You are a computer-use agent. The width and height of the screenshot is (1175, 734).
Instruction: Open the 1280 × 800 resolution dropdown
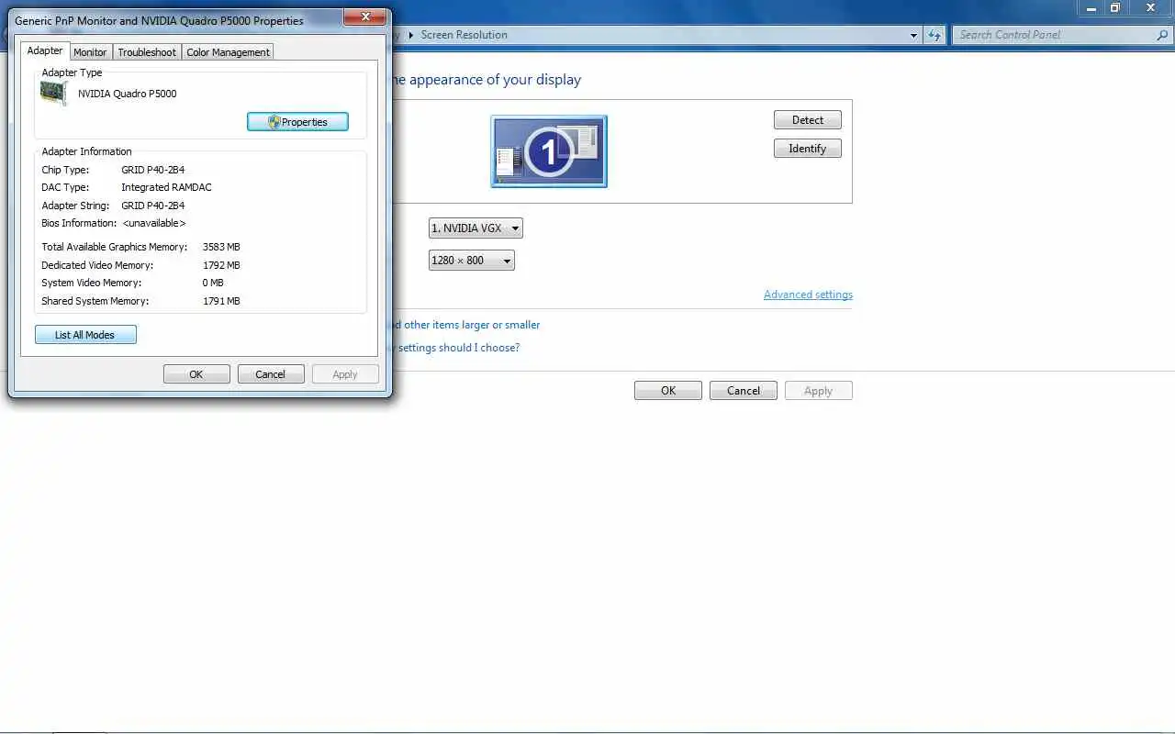pos(472,261)
